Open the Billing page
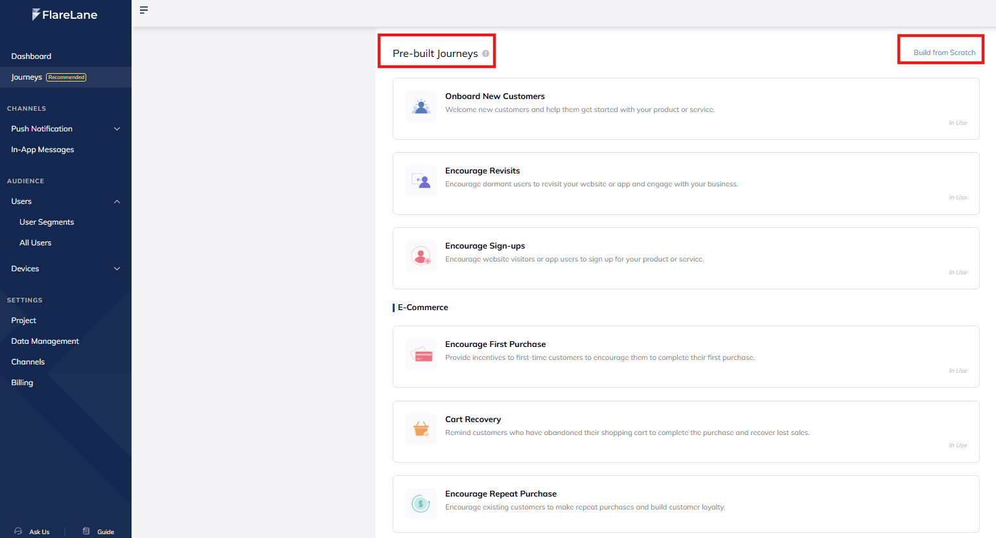Image resolution: width=996 pixels, height=538 pixels. pos(22,383)
